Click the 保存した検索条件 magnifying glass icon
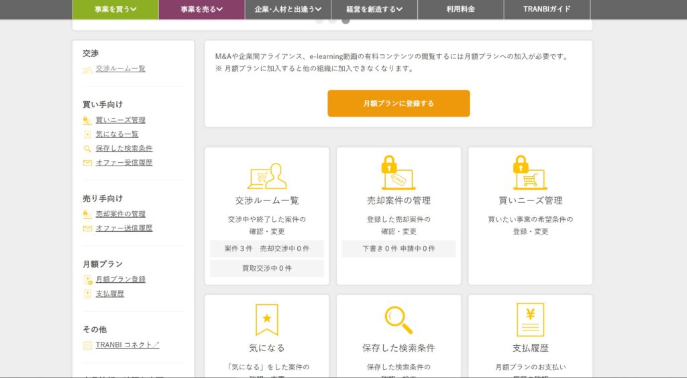The height and width of the screenshot is (378, 687). pos(398,320)
